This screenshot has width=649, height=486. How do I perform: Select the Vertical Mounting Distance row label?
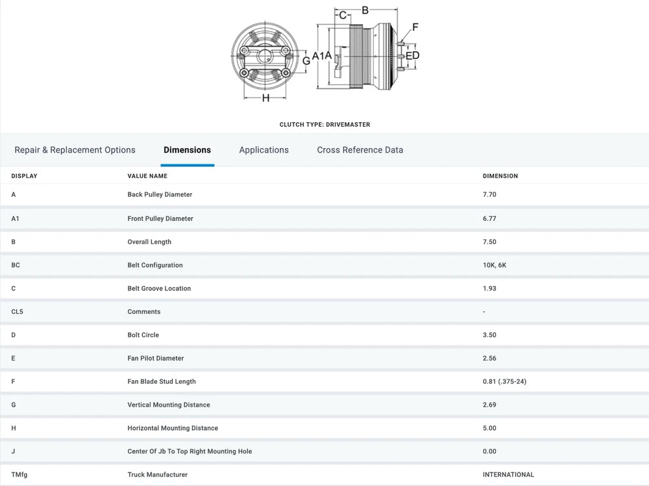[x=169, y=405]
